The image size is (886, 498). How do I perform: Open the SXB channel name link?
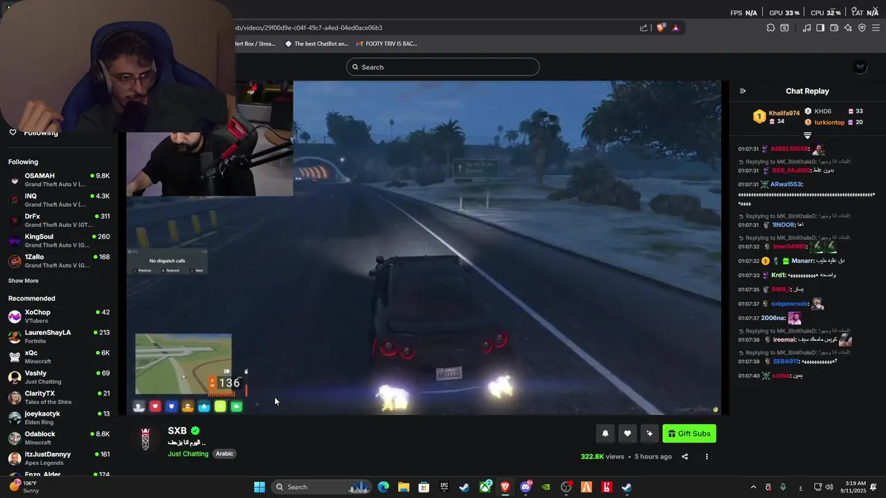(177, 431)
